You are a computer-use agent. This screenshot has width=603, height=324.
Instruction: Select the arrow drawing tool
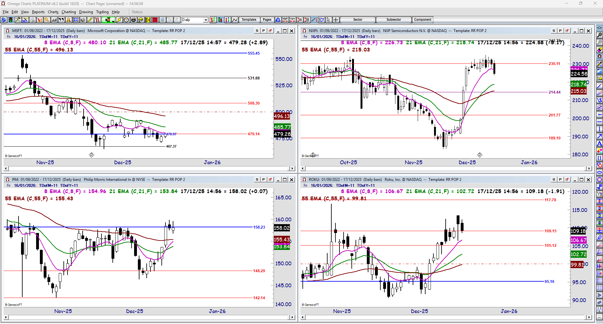[600, 136]
